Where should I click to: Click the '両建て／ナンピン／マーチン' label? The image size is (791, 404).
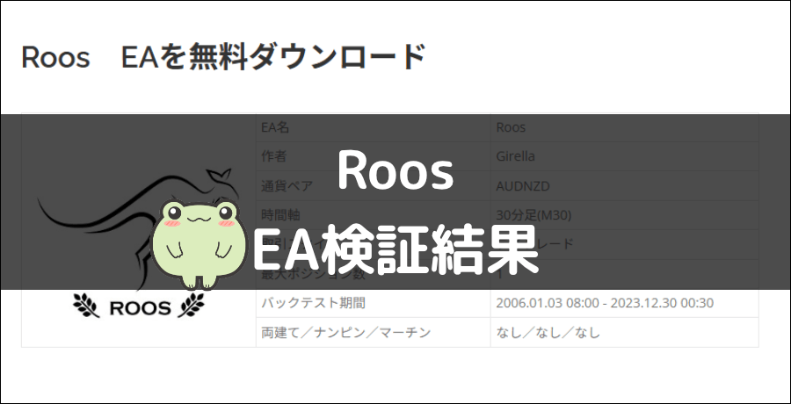[345, 332]
